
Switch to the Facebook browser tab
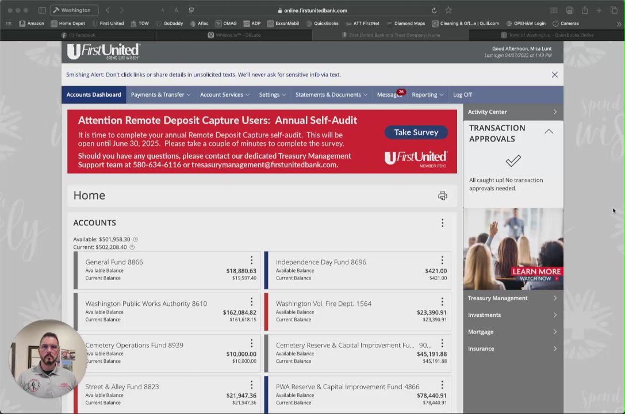click(78, 35)
